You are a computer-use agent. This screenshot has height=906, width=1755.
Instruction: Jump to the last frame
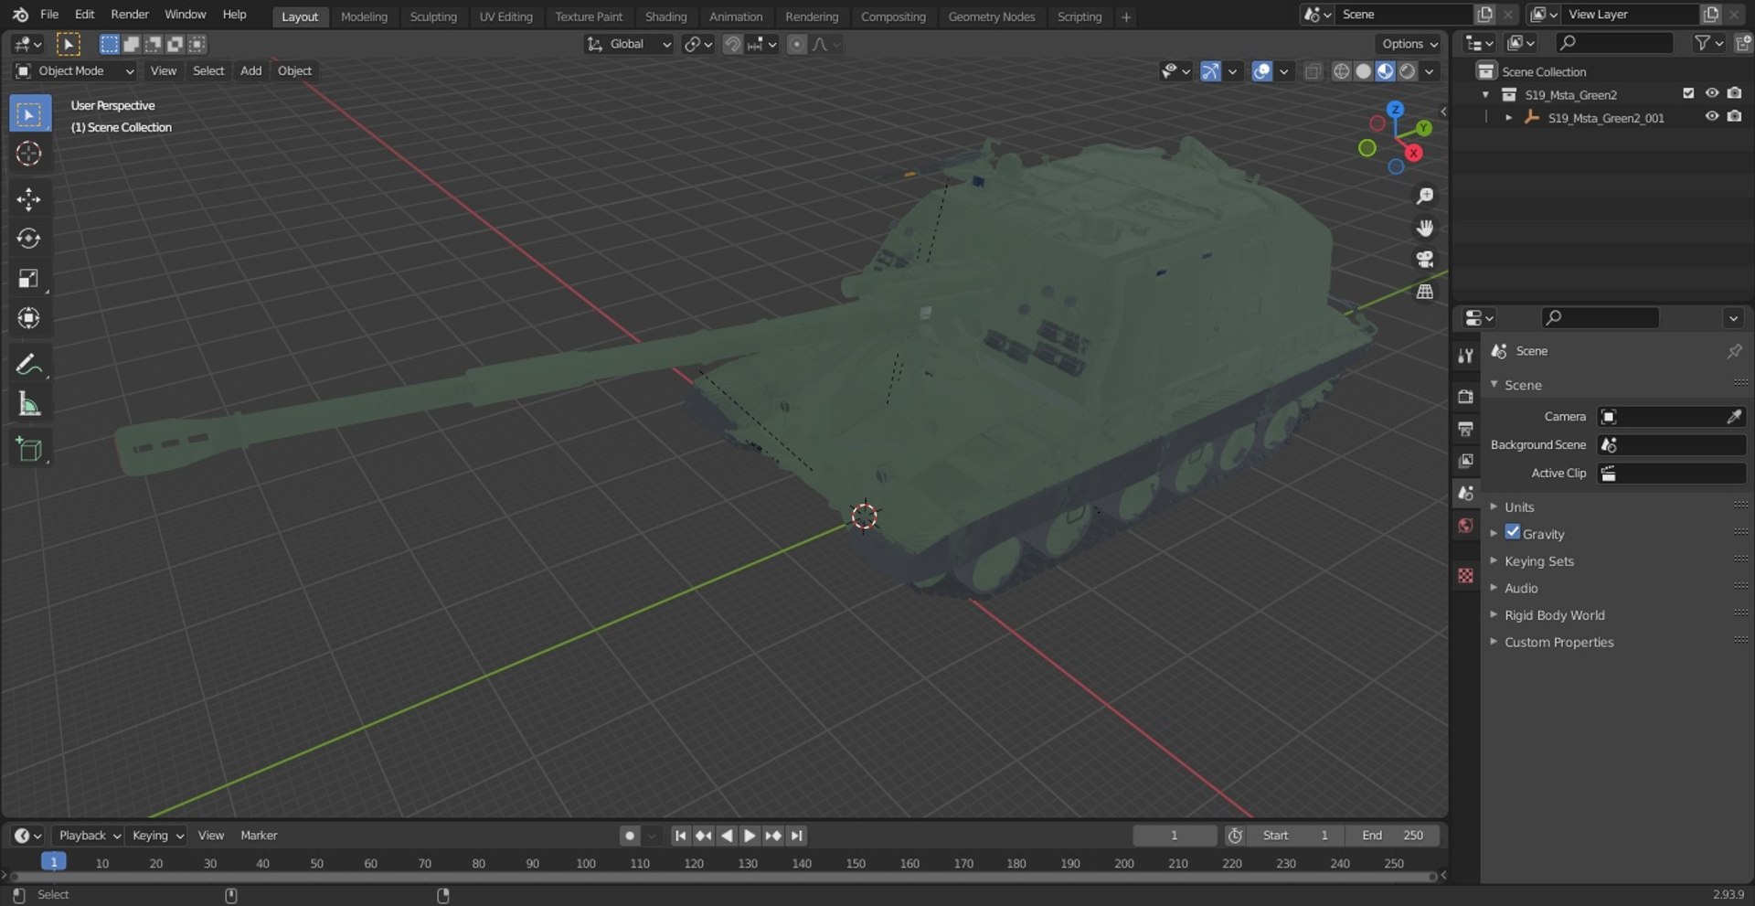point(797,836)
